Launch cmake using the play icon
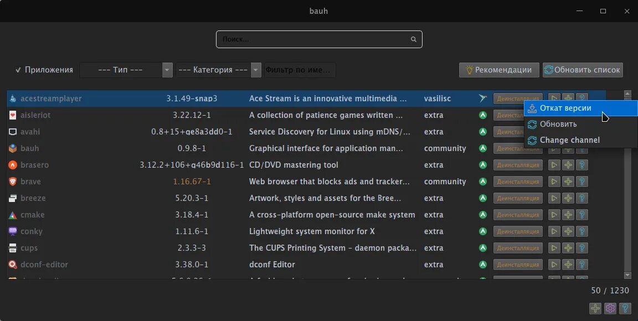 (554, 215)
